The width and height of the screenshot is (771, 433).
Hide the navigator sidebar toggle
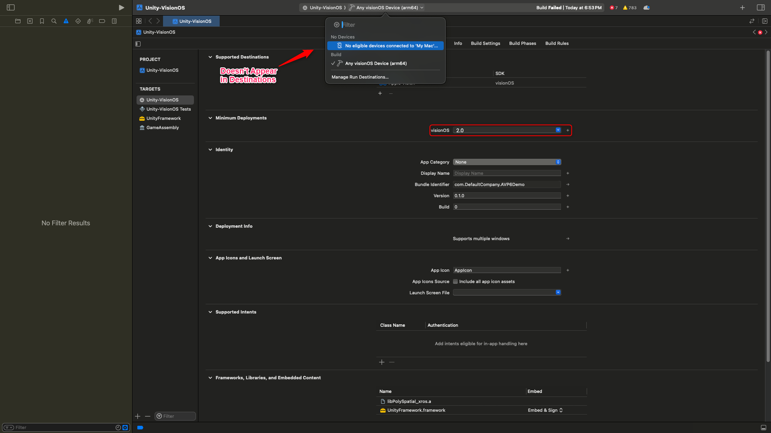point(11,8)
